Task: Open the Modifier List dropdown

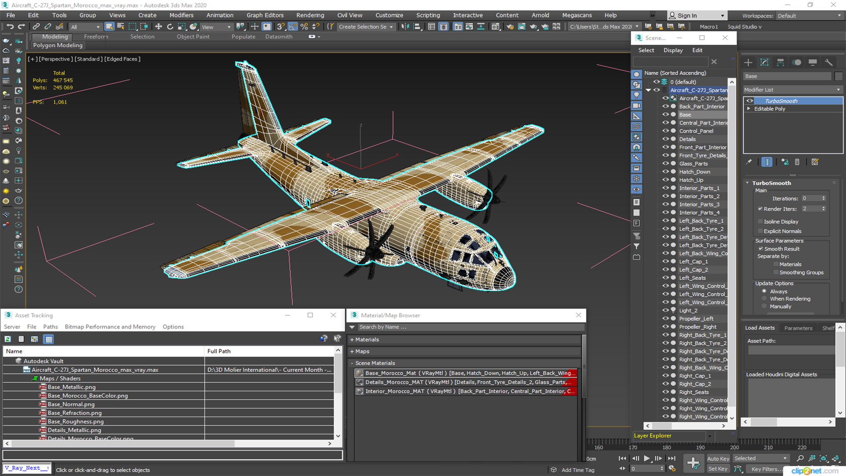Action: click(792, 89)
